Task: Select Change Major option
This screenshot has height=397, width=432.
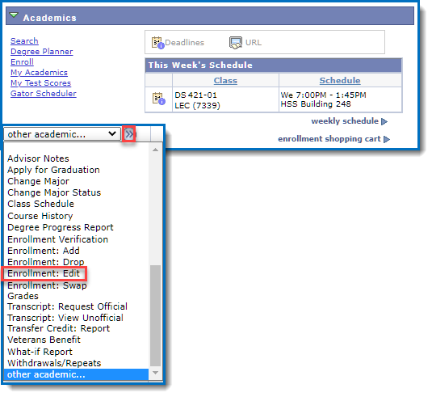Action: (38, 181)
